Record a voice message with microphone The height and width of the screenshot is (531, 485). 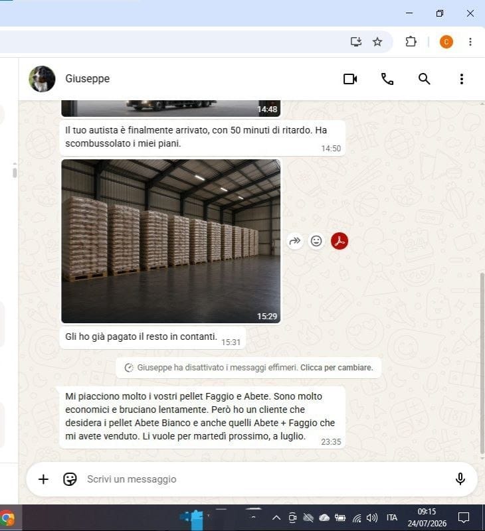click(x=460, y=479)
